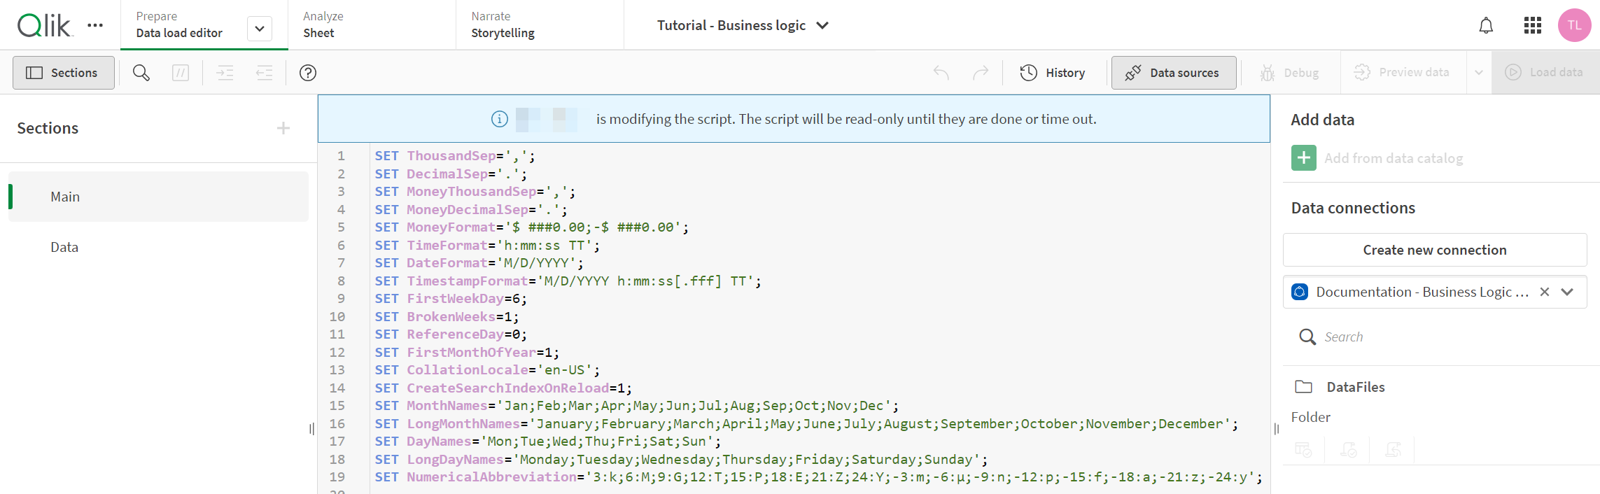Indent the selected script lines
The image size is (1600, 494).
point(225,73)
